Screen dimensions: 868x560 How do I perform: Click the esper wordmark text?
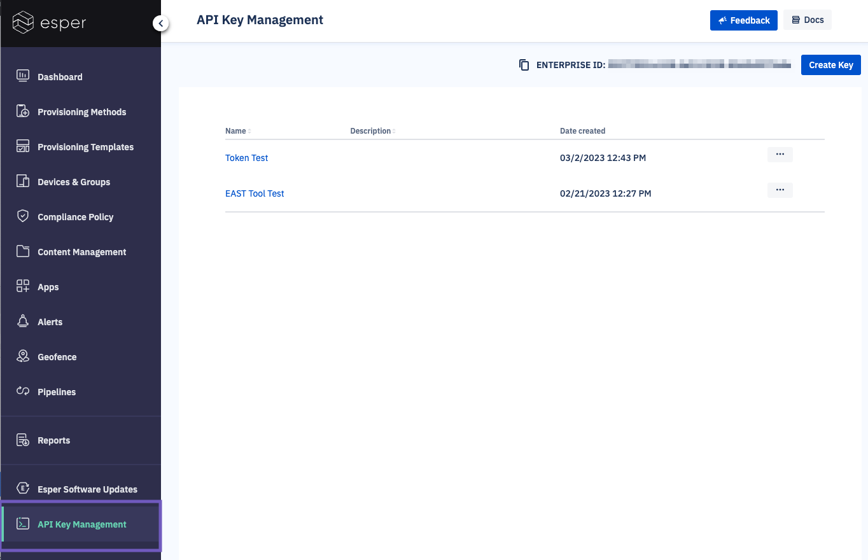[64, 24]
